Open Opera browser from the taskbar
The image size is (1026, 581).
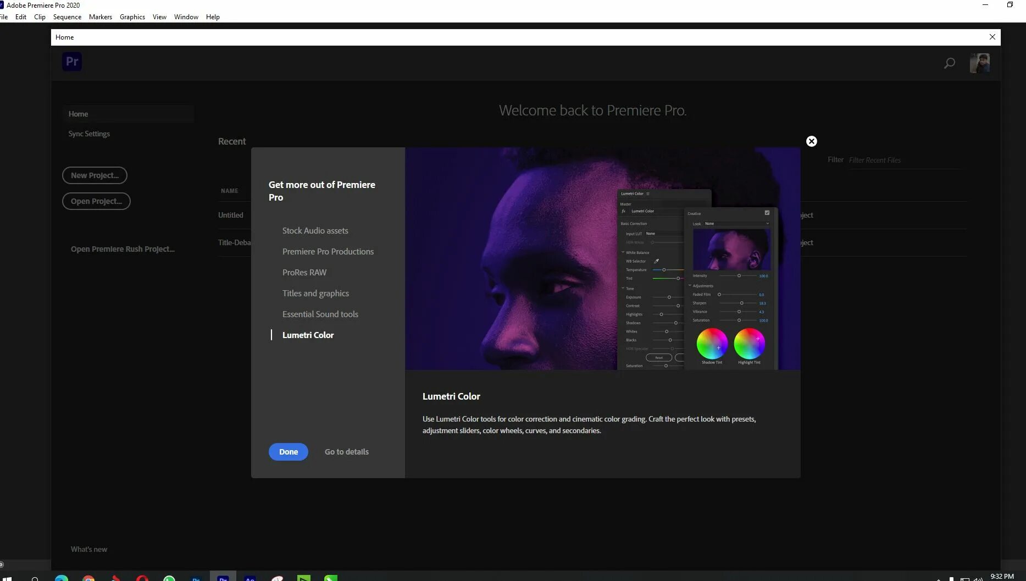[x=142, y=578]
